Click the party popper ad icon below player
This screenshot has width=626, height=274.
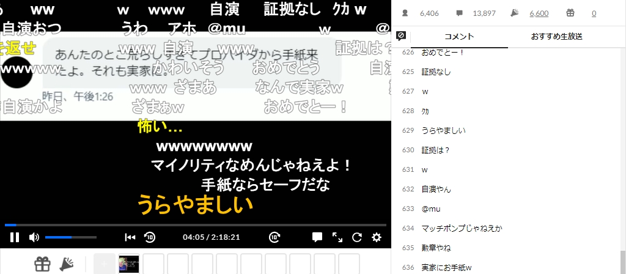tap(66, 264)
